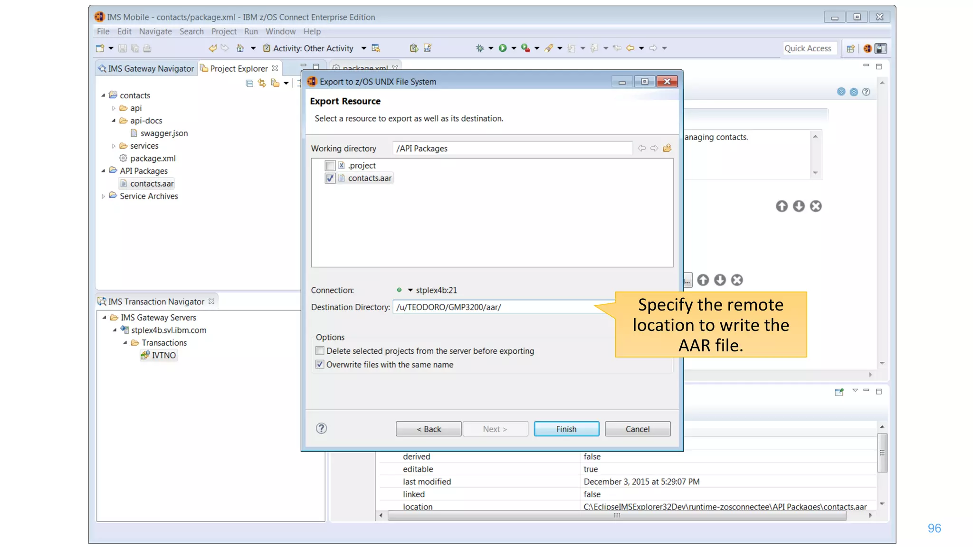Select the Project Explorer tab
973x547 pixels.
239,68
